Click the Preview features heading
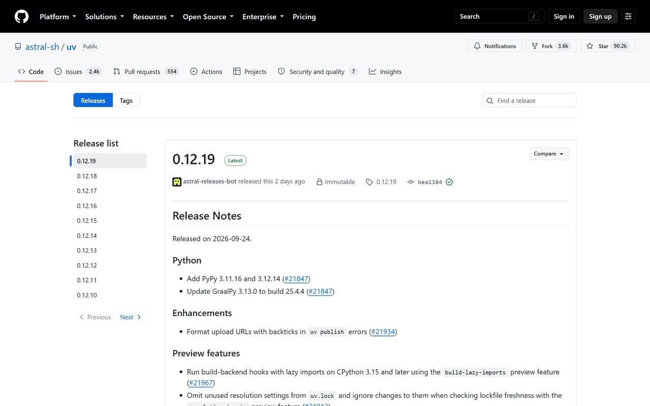 tap(206, 353)
